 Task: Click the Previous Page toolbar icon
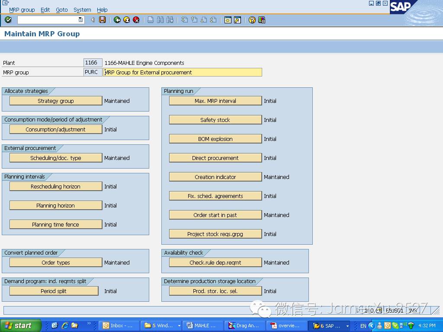pos(194,20)
